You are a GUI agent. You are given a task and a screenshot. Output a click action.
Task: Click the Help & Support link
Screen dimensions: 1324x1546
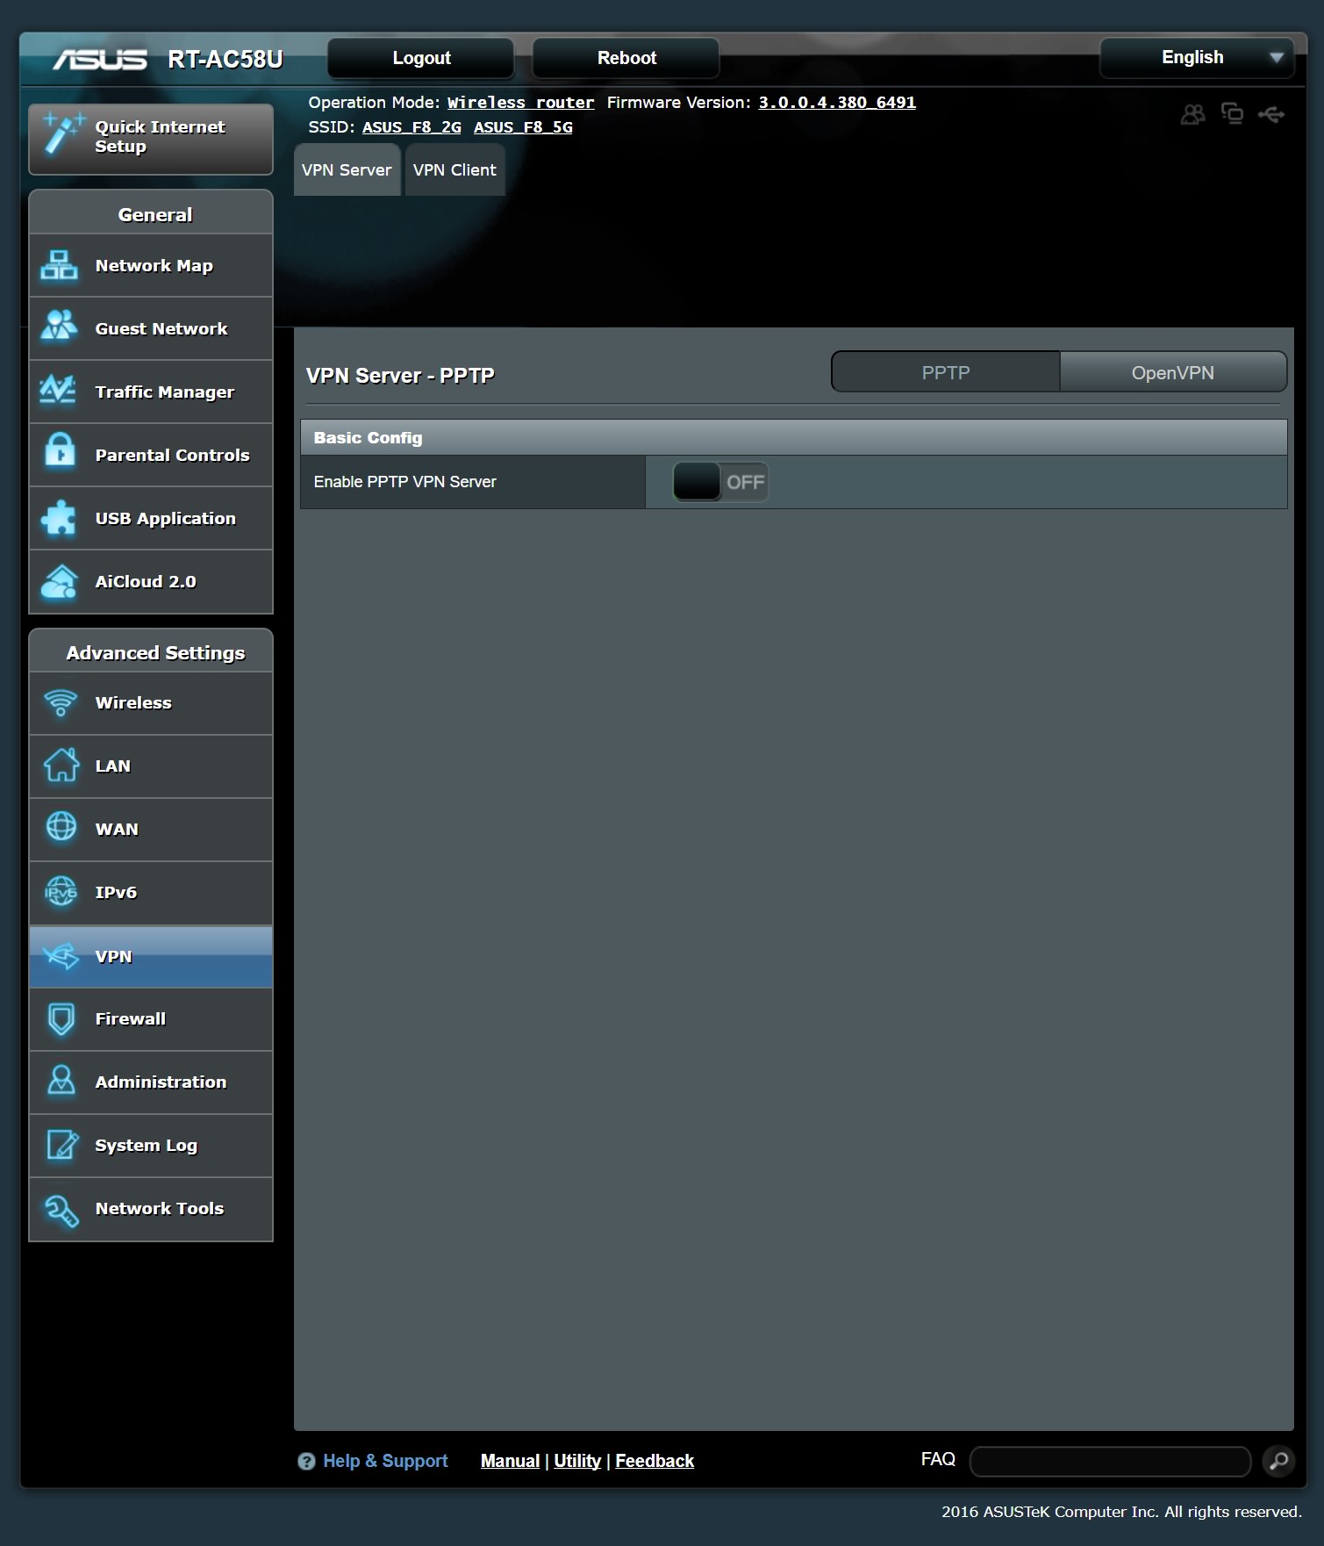pos(385,1461)
